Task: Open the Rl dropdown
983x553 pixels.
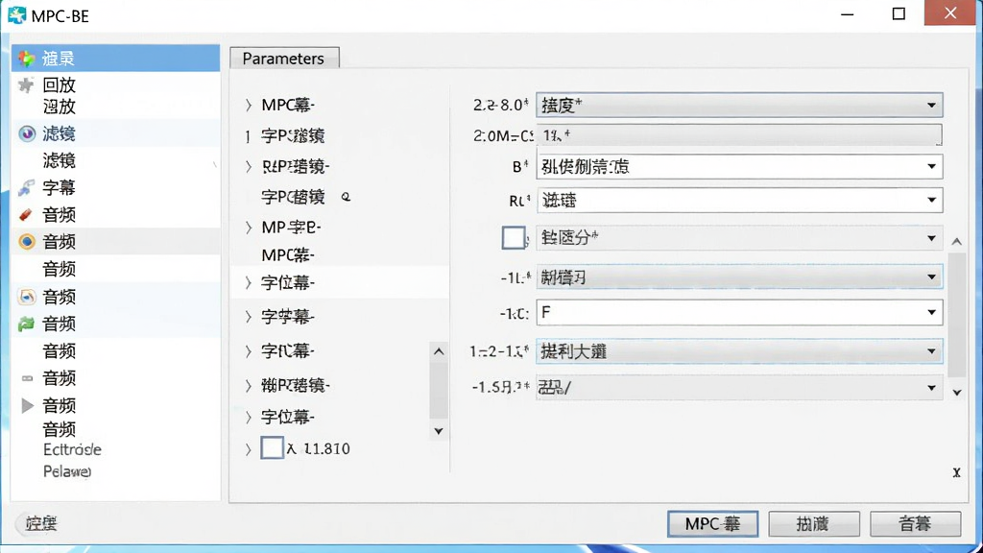Action: coord(739,200)
